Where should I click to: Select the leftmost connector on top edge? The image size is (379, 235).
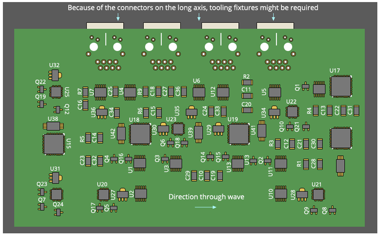pos(105,26)
